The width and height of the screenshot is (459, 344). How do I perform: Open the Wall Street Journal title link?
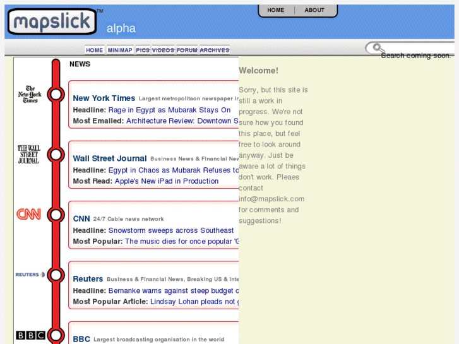110,158
